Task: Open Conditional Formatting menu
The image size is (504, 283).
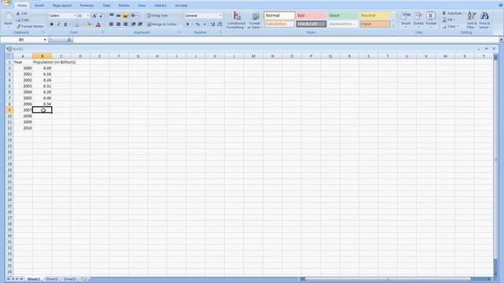Action: coord(236,20)
